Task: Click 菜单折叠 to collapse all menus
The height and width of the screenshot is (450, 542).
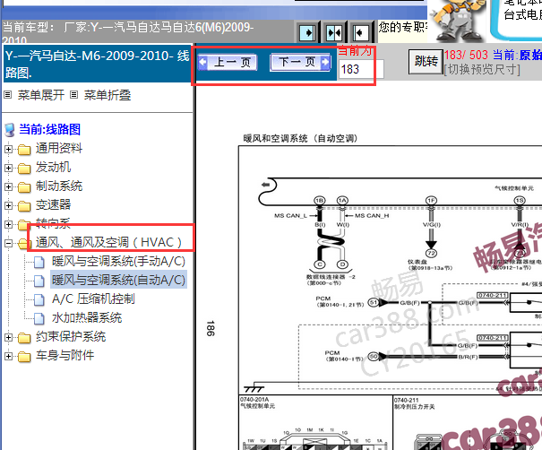Action: pyautogui.click(x=108, y=95)
